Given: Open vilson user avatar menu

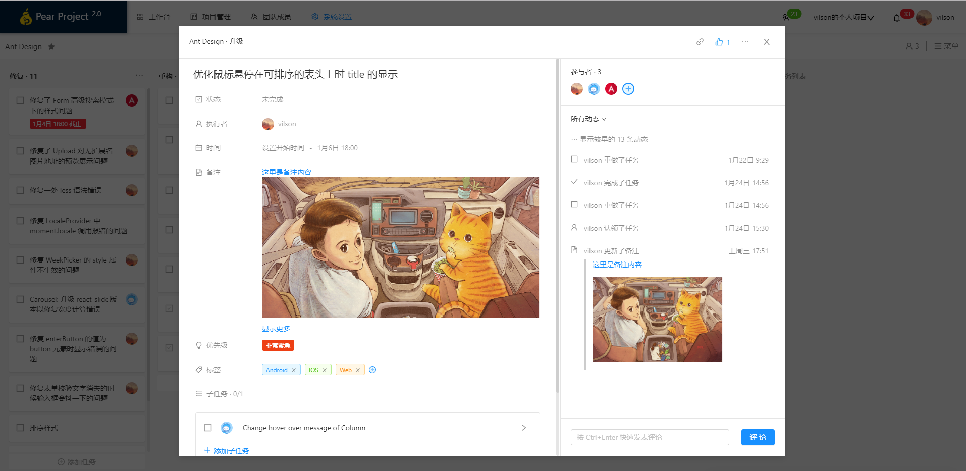Looking at the screenshot, I should click(x=924, y=17).
